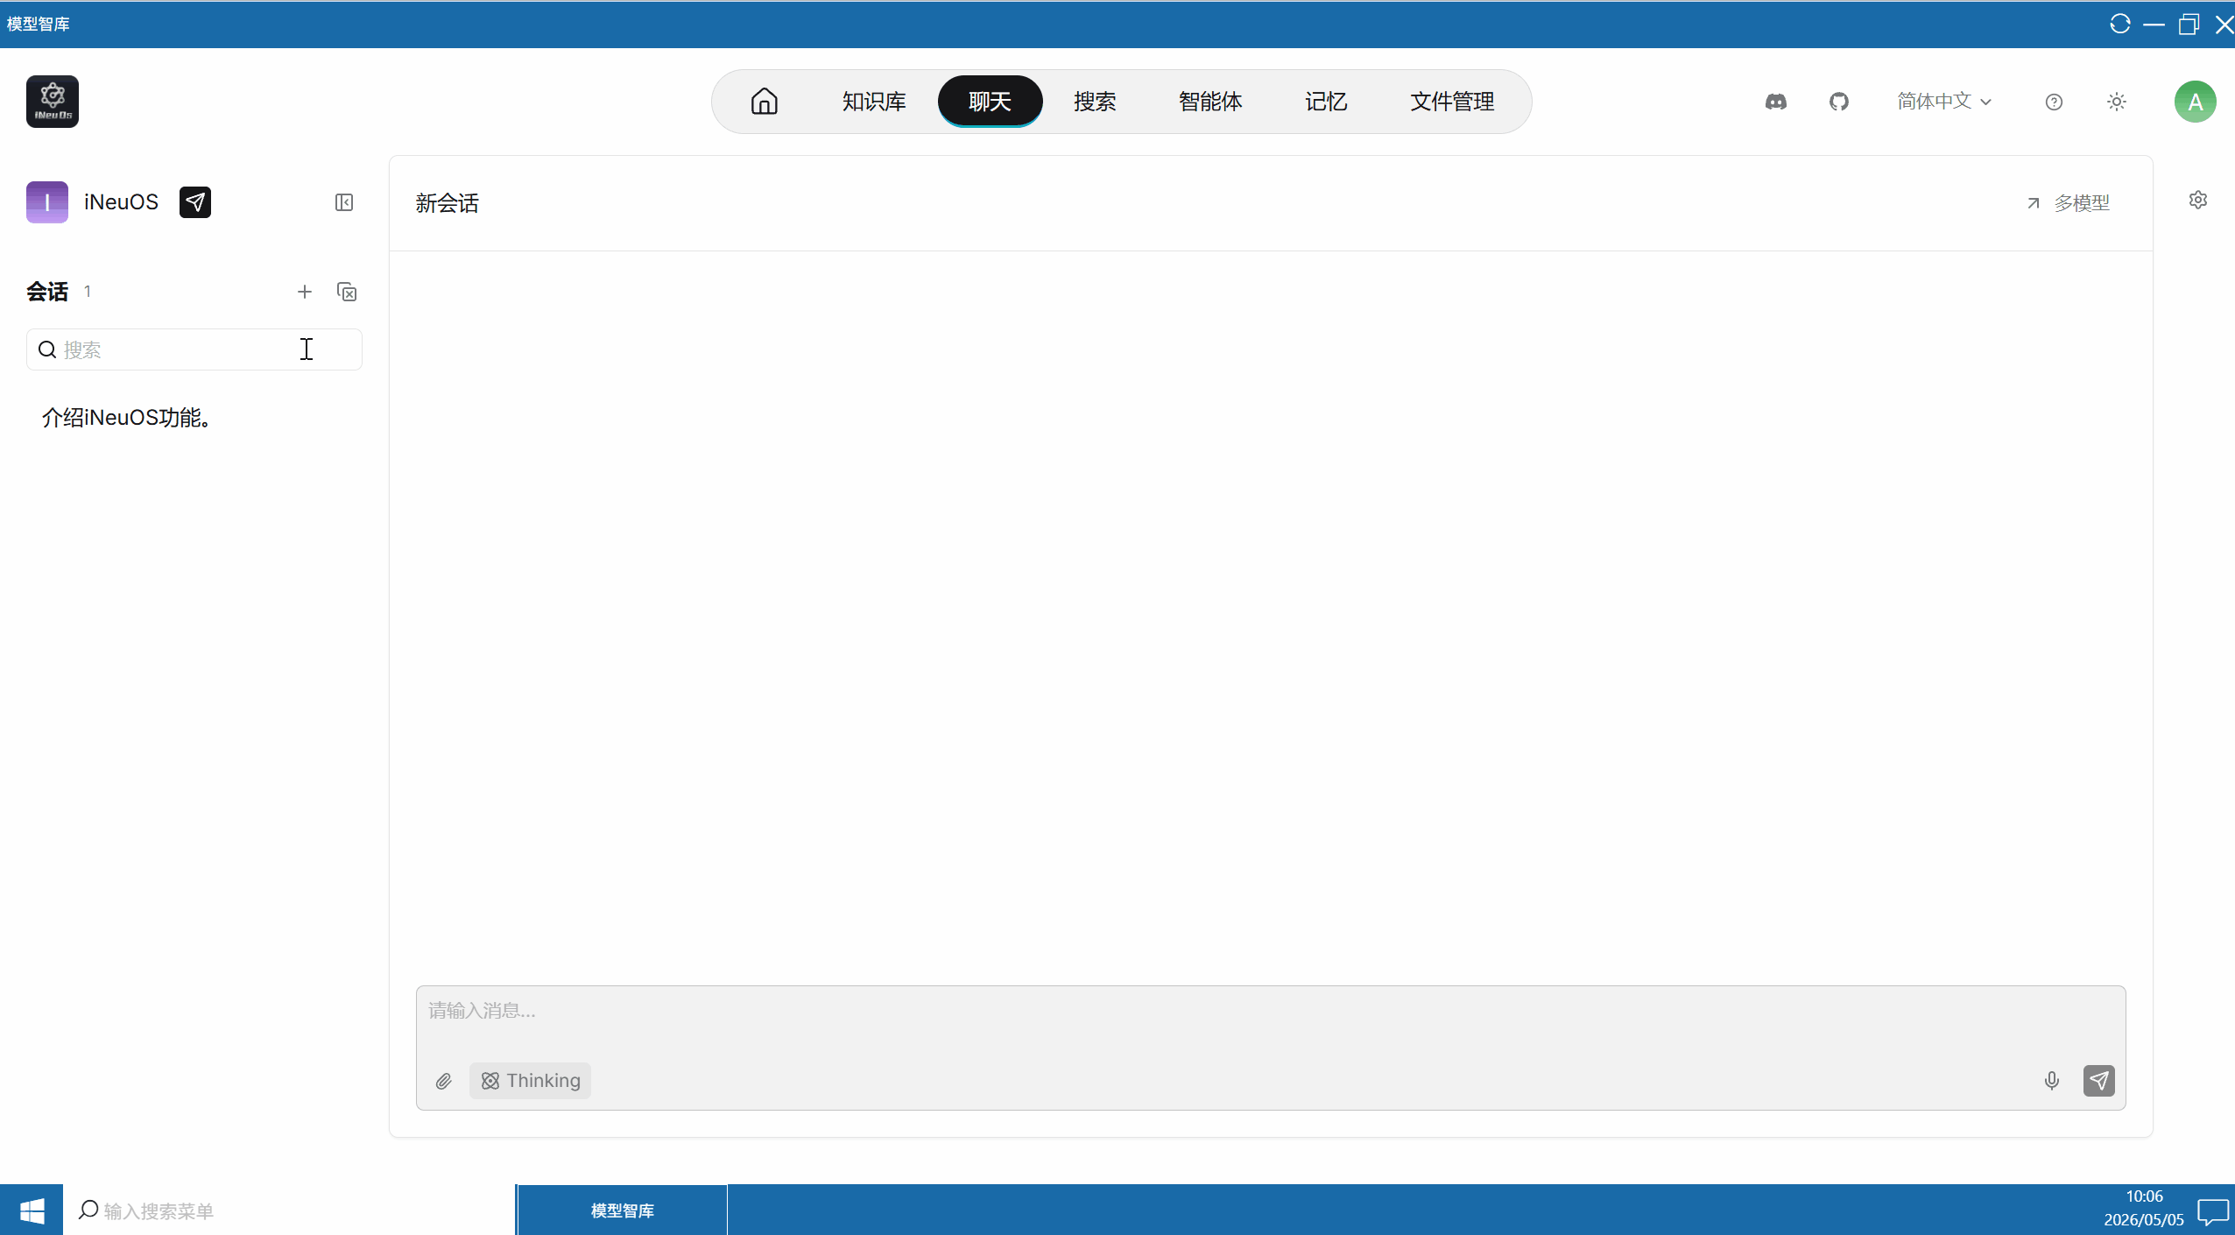Open the Windows Start button
Screen dimensions: 2235x1235
tap(32, 1210)
